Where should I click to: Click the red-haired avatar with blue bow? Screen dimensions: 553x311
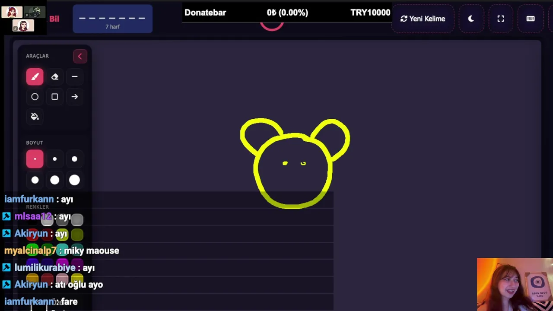12,12
